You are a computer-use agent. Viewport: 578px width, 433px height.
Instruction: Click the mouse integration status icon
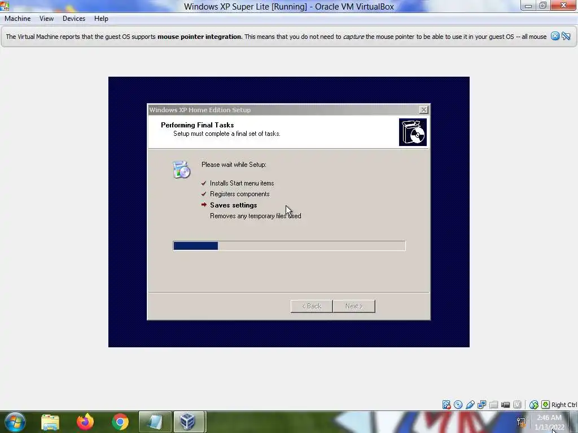(533, 405)
